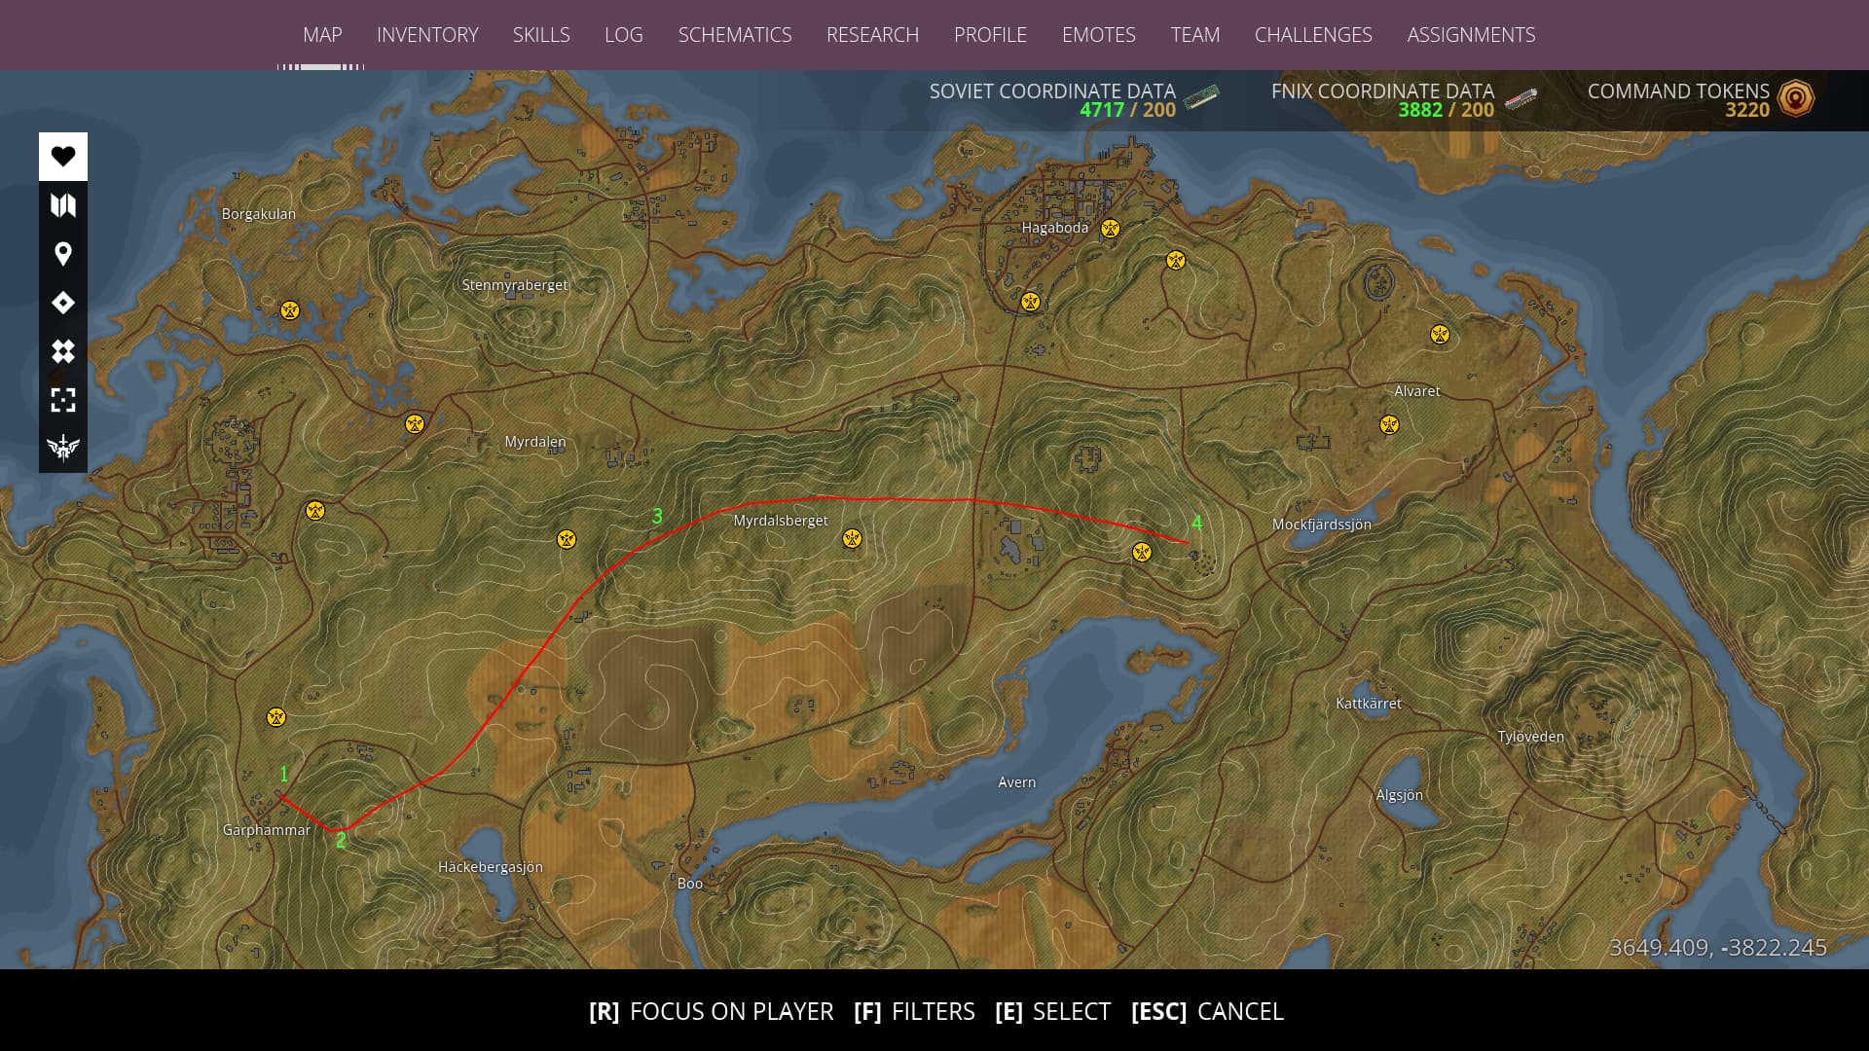Click the SELECT prompt
This screenshot has height=1051, width=1869.
1052,1012
